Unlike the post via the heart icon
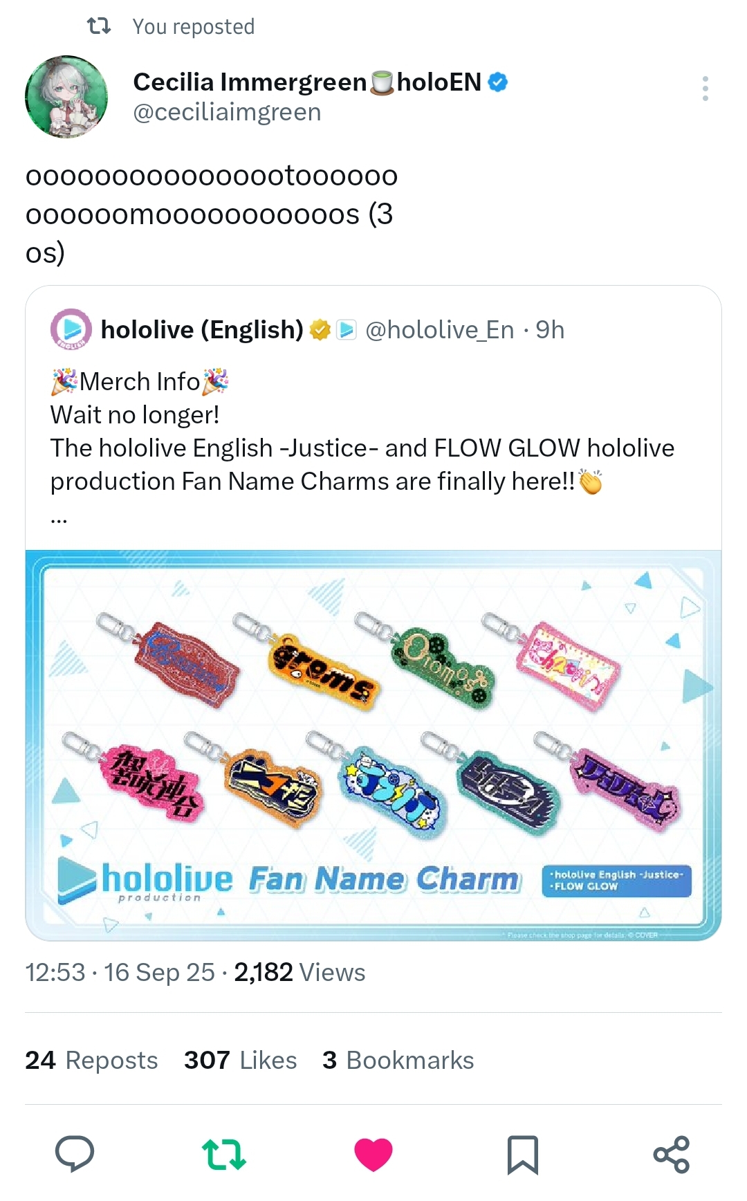Viewport: 747px width, 1201px height. click(373, 1154)
